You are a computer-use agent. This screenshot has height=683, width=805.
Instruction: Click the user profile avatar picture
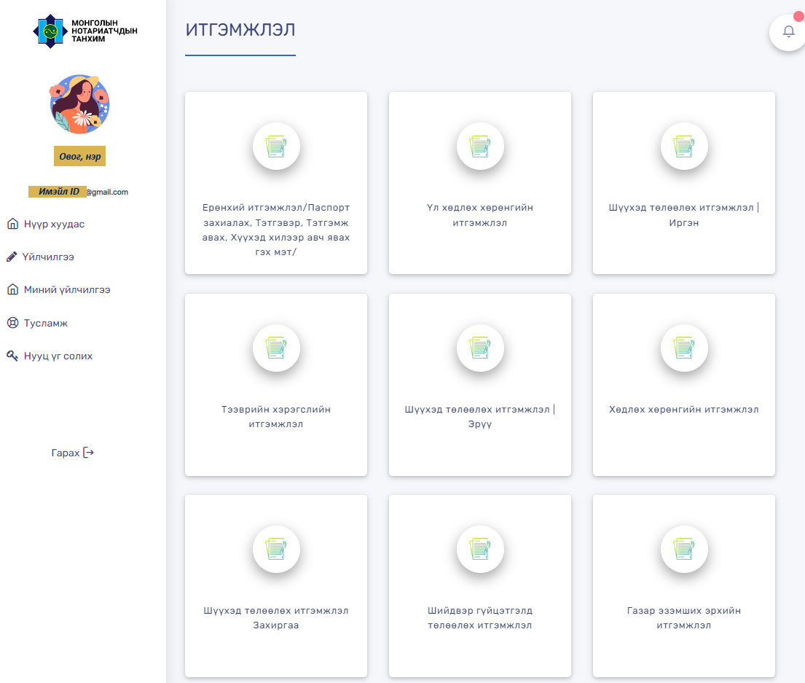(x=80, y=104)
